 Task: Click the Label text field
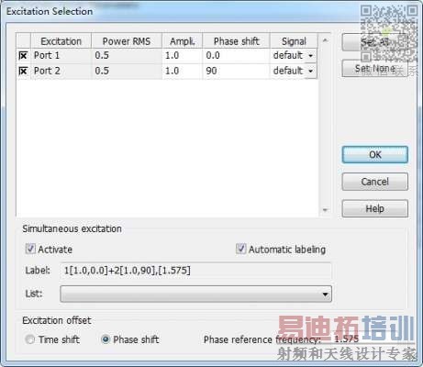click(x=195, y=271)
